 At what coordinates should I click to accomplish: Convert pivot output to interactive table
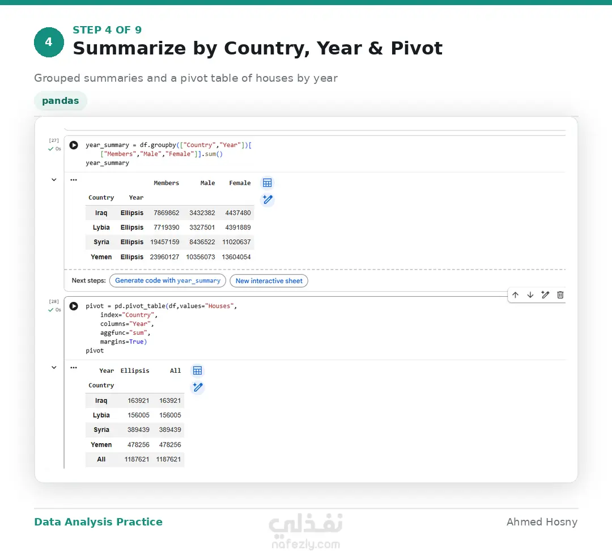tap(198, 371)
